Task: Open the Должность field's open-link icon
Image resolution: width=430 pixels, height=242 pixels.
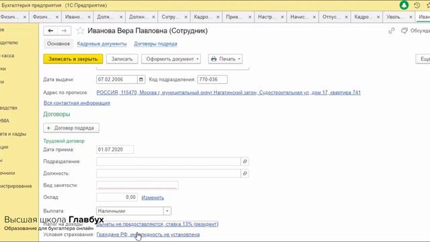Action: [245, 173]
